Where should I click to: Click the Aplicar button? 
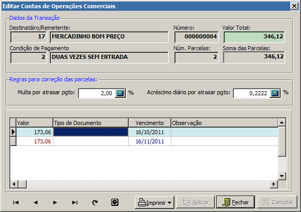click(195, 202)
